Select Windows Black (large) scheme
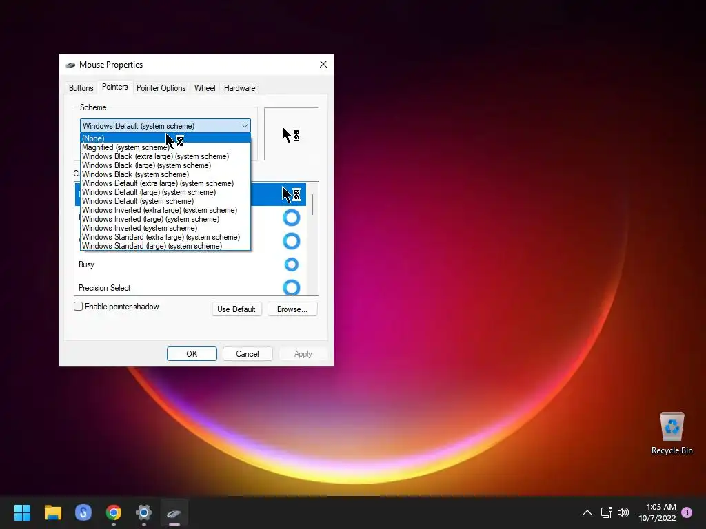This screenshot has height=529, width=706. pos(165,165)
